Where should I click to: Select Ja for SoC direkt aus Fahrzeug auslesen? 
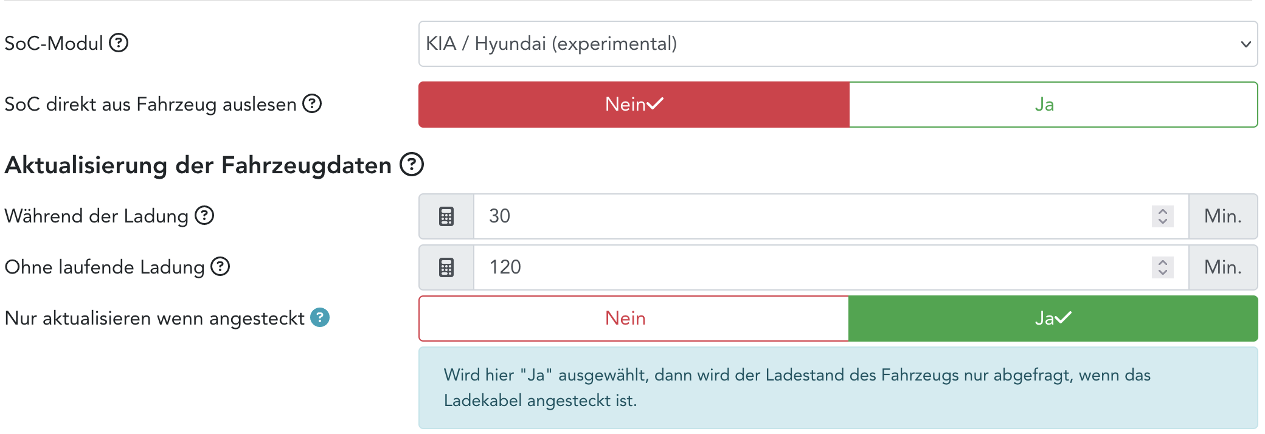tap(1053, 105)
